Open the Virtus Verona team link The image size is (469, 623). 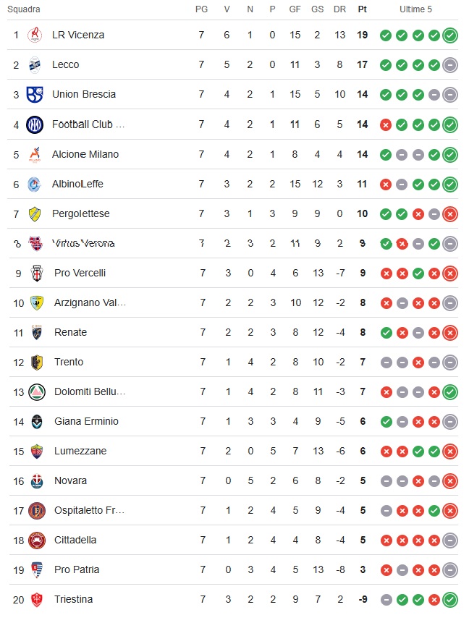[x=83, y=243]
